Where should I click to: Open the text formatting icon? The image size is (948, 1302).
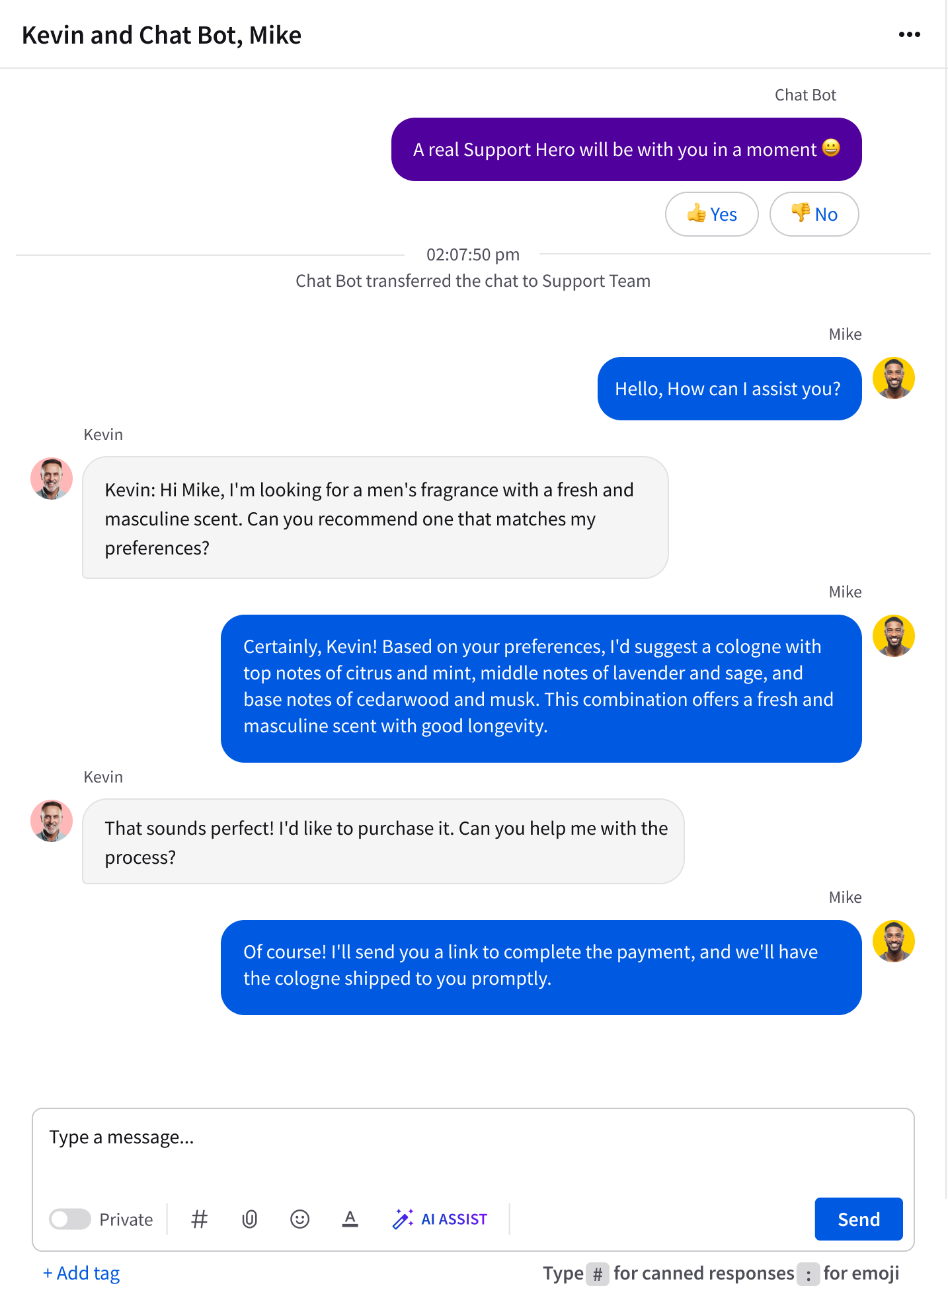click(x=350, y=1219)
